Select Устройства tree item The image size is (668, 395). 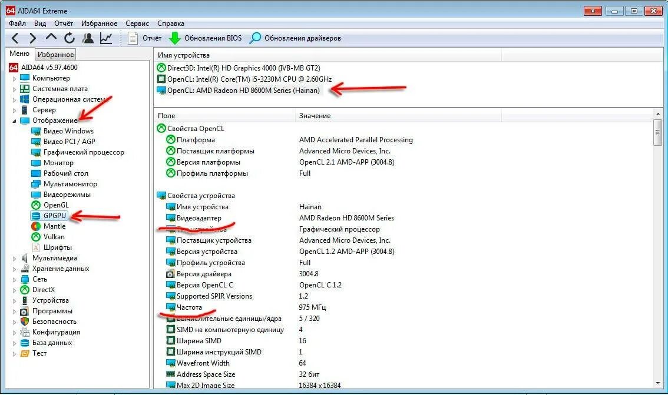coord(45,300)
